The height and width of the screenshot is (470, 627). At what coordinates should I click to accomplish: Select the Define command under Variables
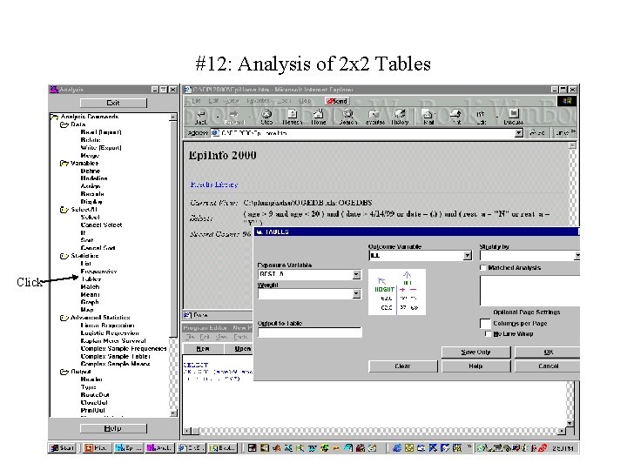point(90,171)
